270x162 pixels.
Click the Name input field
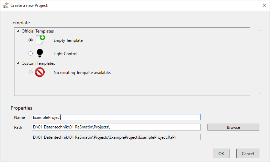point(116,117)
